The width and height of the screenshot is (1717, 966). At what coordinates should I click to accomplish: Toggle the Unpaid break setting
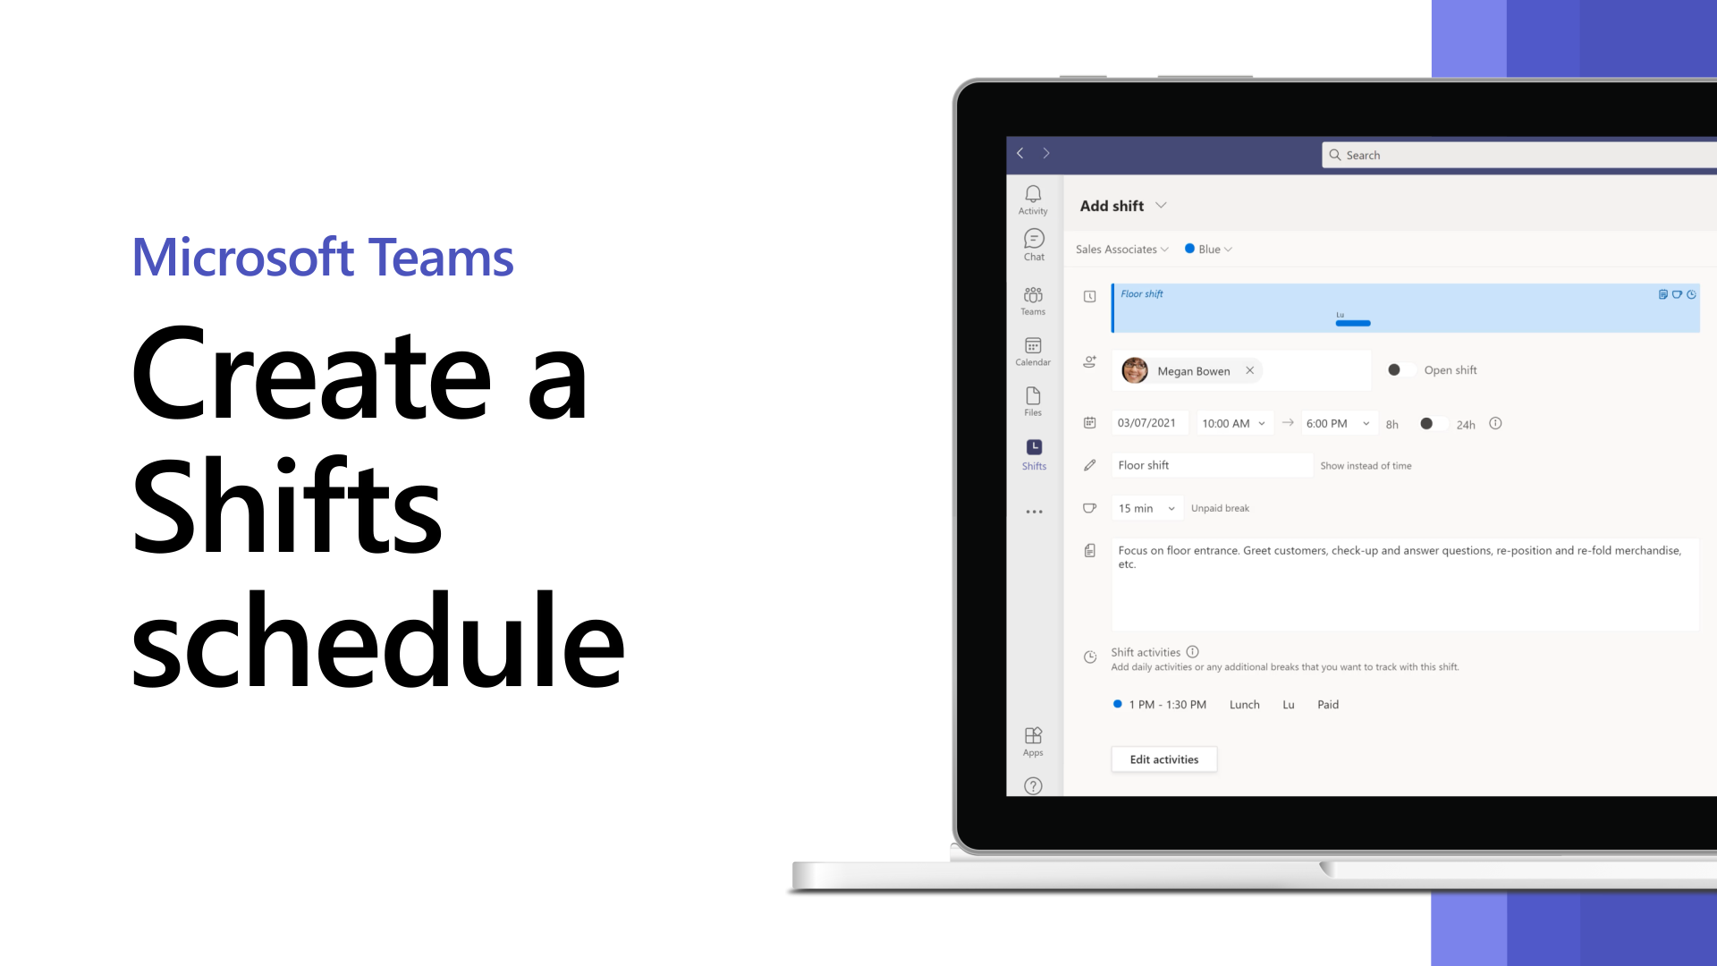(x=1220, y=507)
